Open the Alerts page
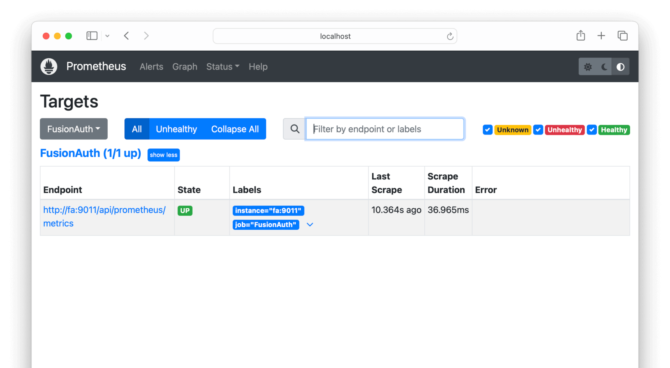Image resolution: width=670 pixels, height=368 pixels. [x=151, y=67]
